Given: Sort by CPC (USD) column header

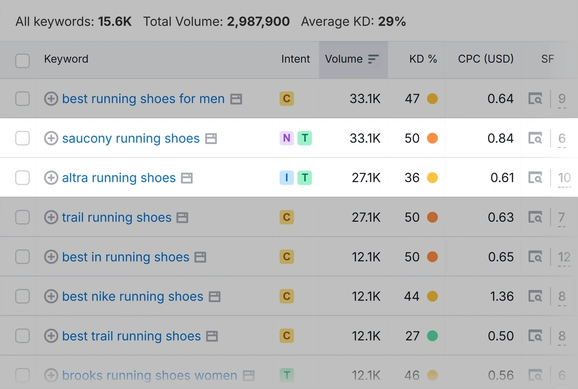Looking at the screenshot, I should point(486,59).
